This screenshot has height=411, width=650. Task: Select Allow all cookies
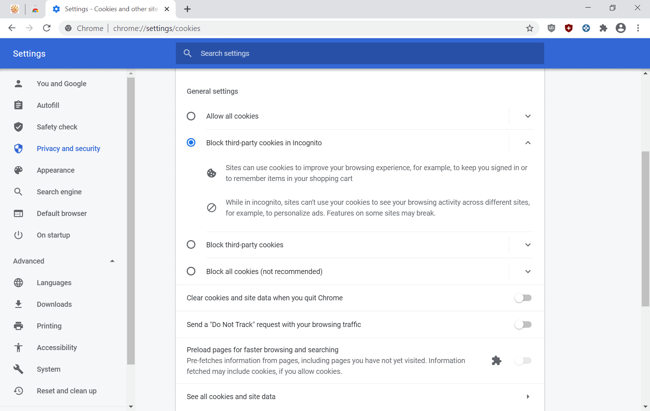coord(191,116)
